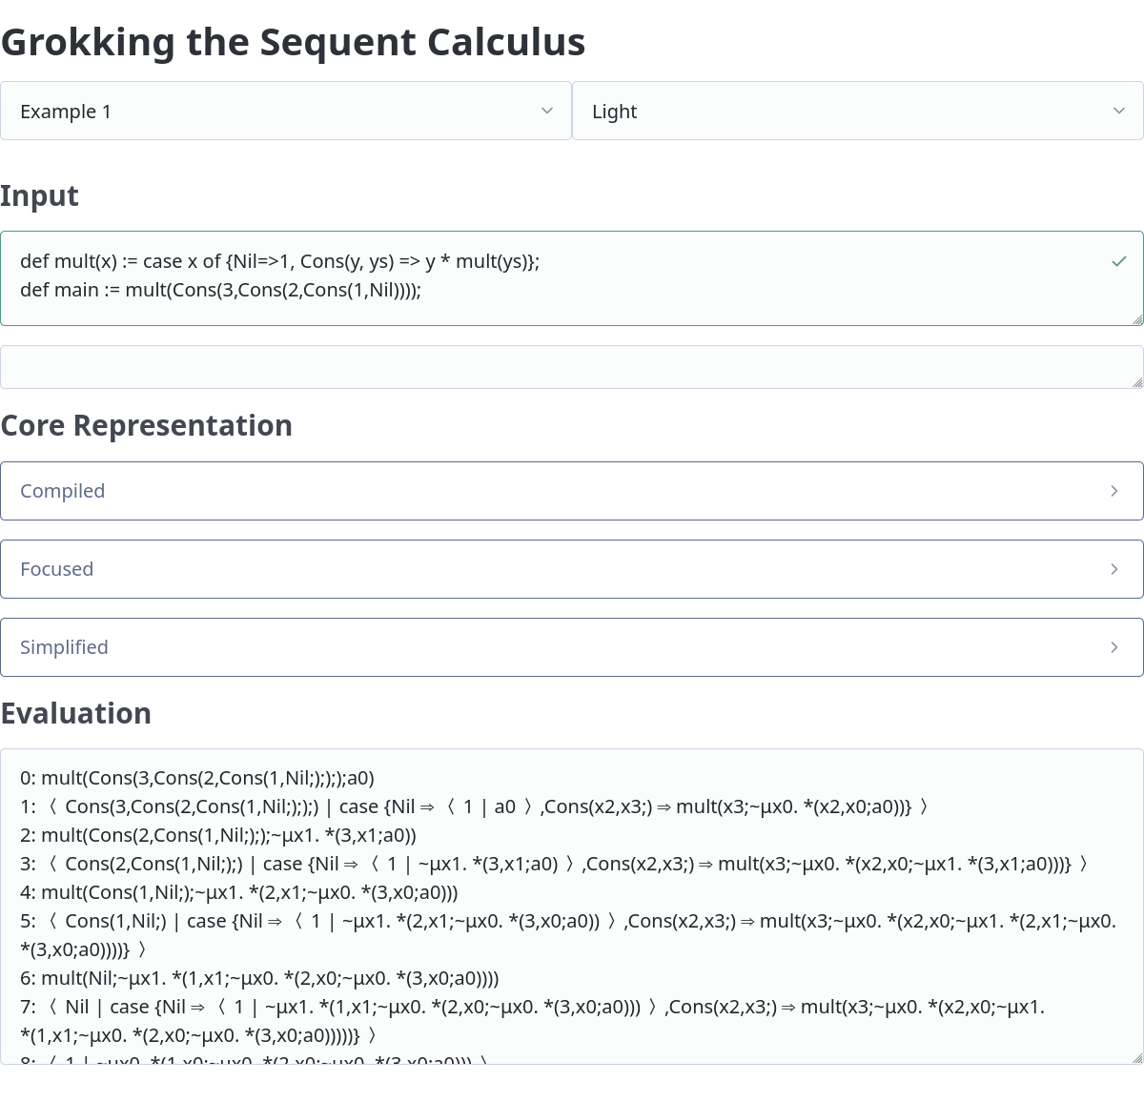1144x1102 pixels.
Task: Click the green checkmark in the input box
Action: (1119, 261)
